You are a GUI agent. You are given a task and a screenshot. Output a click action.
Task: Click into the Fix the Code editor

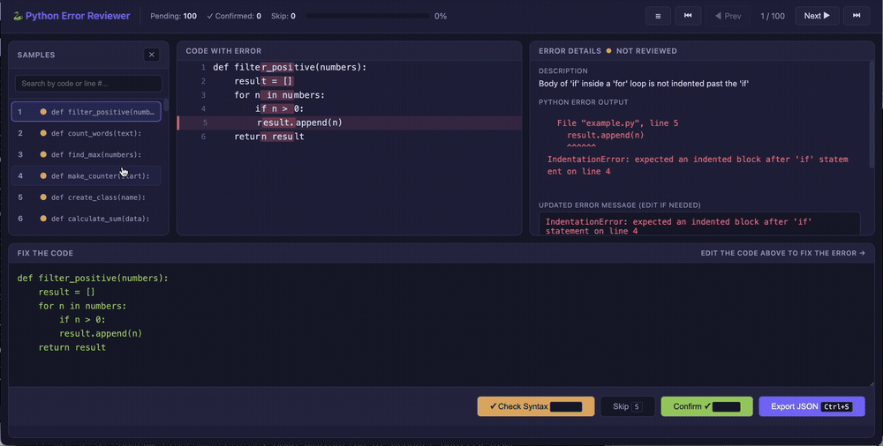[441, 325]
